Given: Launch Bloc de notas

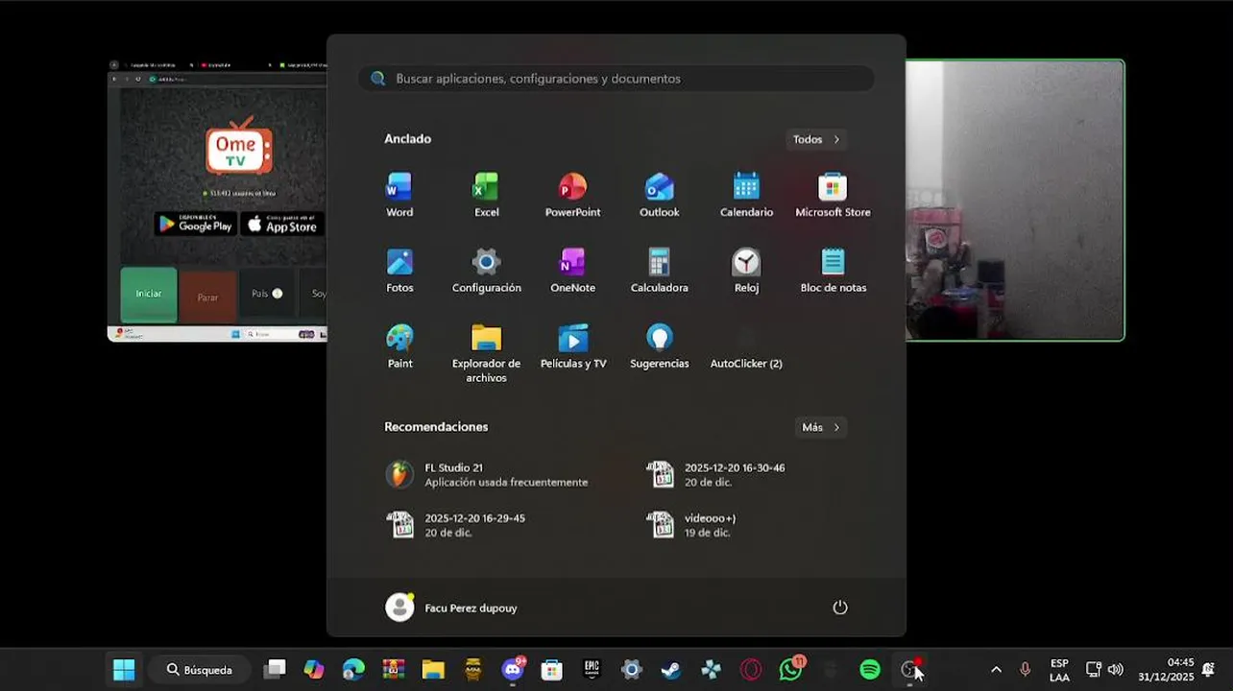Looking at the screenshot, I should [x=833, y=271].
